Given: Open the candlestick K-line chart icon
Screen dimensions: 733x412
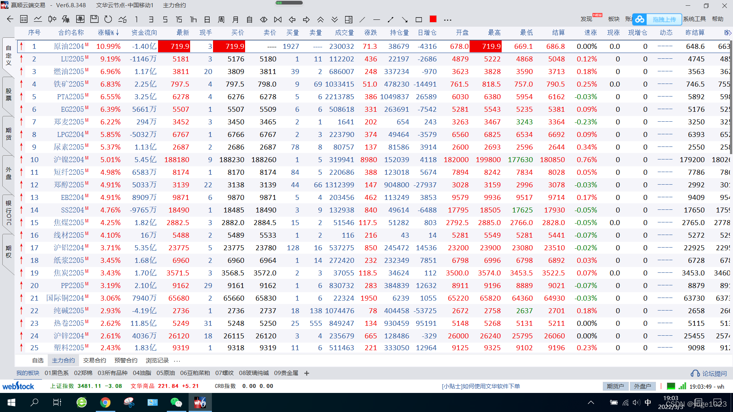Looking at the screenshot, I should [52, 19].
